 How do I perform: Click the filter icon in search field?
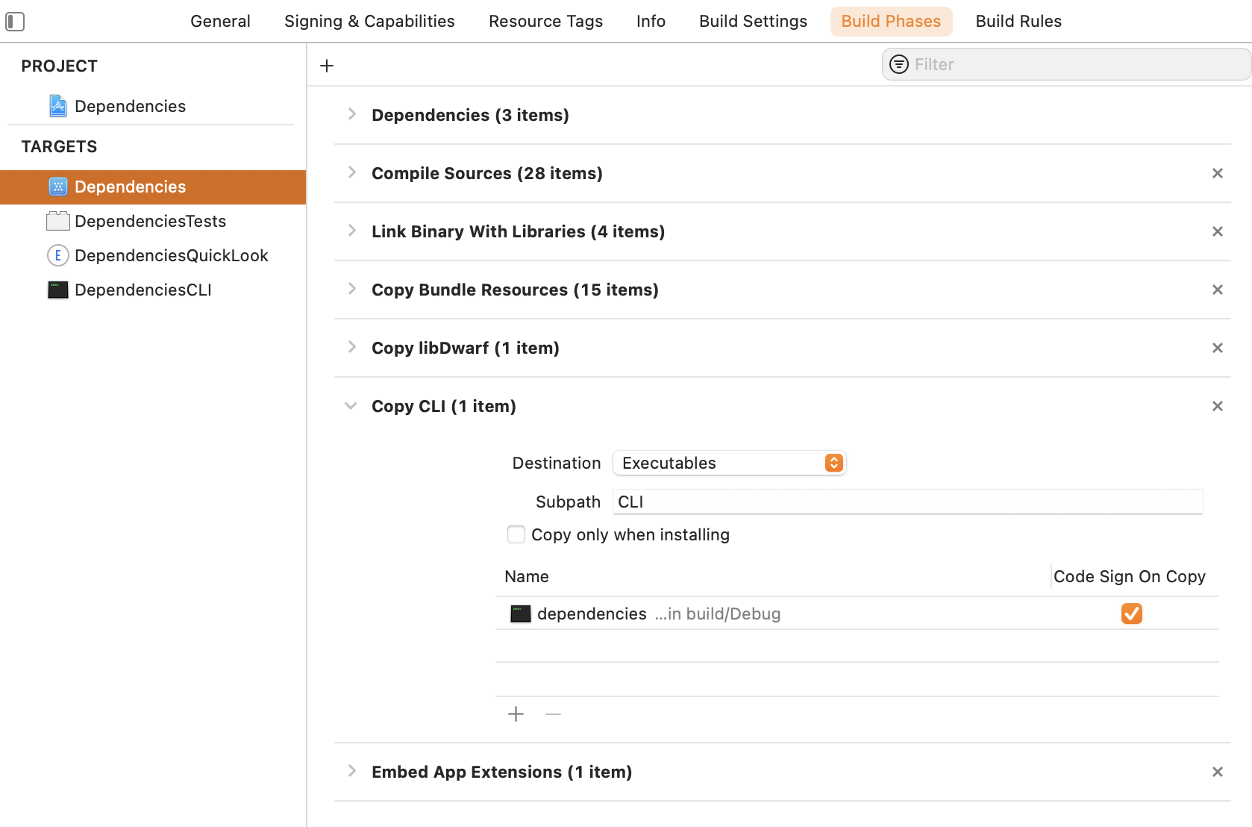click(x=899, y=64)
